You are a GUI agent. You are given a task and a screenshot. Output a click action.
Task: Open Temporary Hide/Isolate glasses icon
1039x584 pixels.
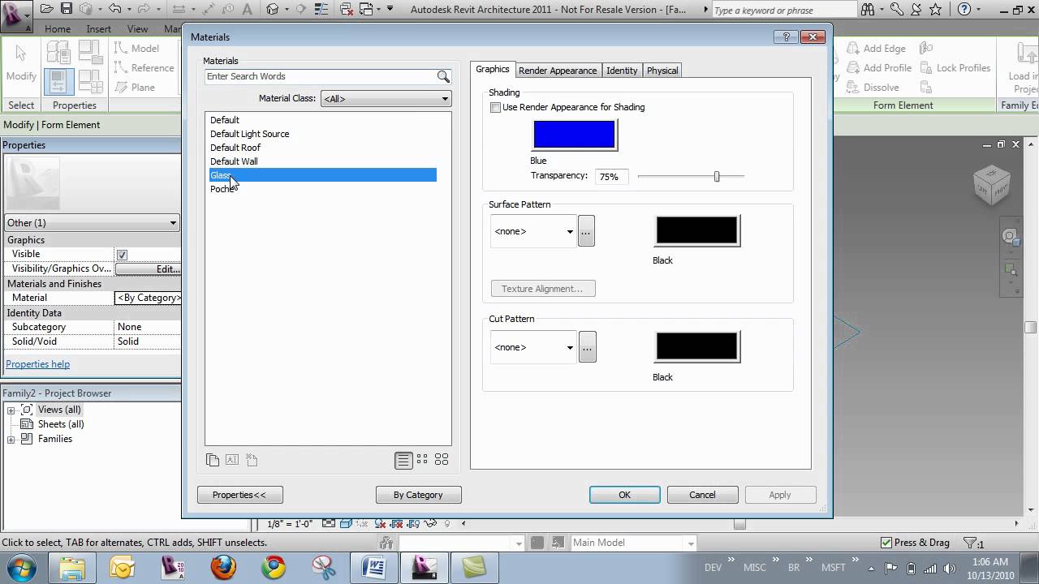(x=430, y=524)
